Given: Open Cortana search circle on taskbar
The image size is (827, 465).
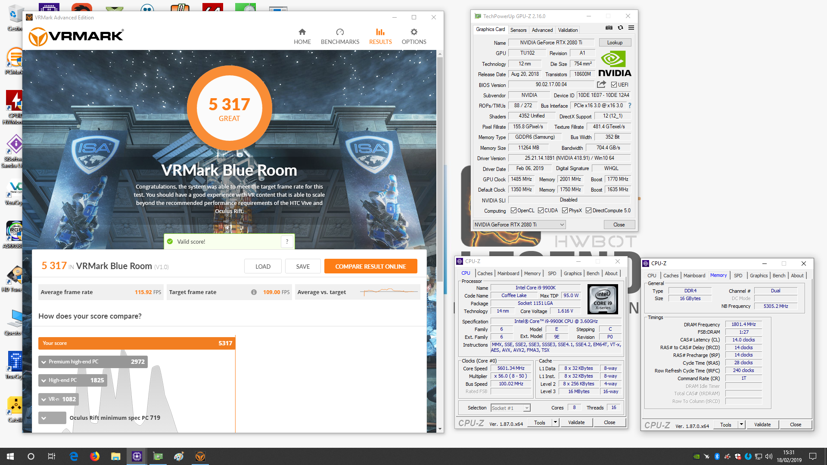Looking at the screenshot, I should (x=31, y=456).
